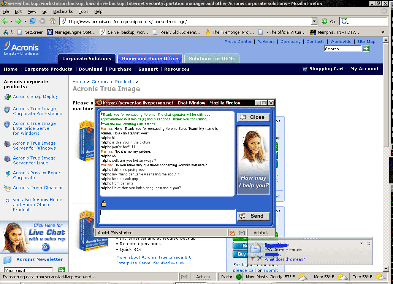This screenshot has width=393, height=284.
Task: Expand the bookmarks toolbar overflow chevron
Action: click(x=382, y=32)
